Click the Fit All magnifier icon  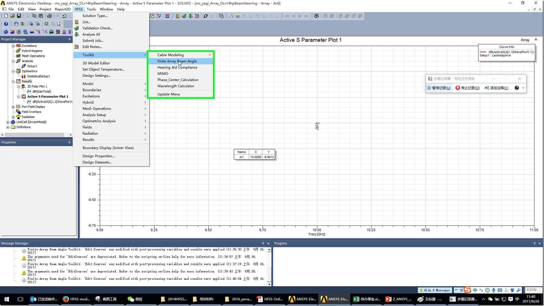point(47,24)
